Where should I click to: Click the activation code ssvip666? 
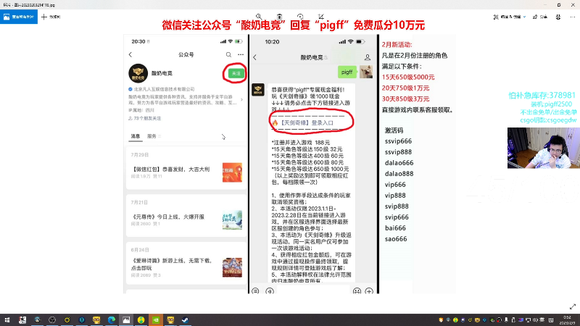point(398,141)
